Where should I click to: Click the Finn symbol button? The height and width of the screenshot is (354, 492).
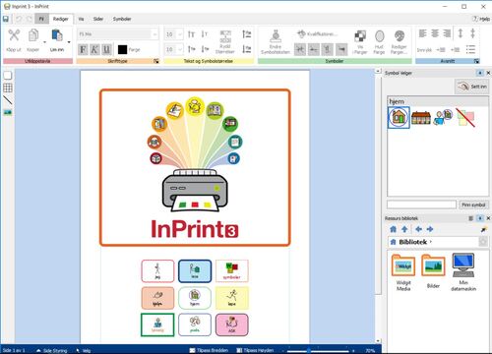click(x=473, y=205)
